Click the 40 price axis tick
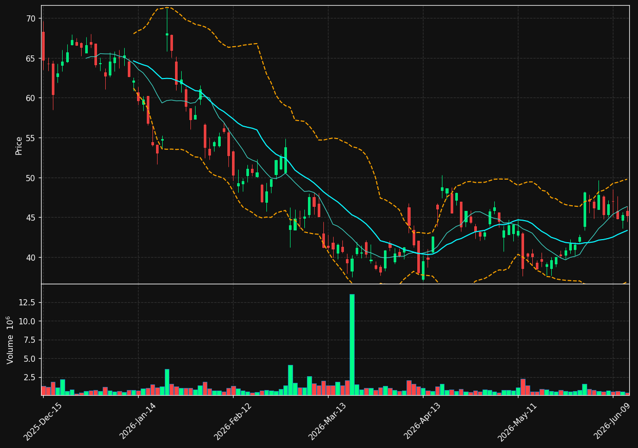The height and width of the screenshot is (448, 638). (31, 257)
